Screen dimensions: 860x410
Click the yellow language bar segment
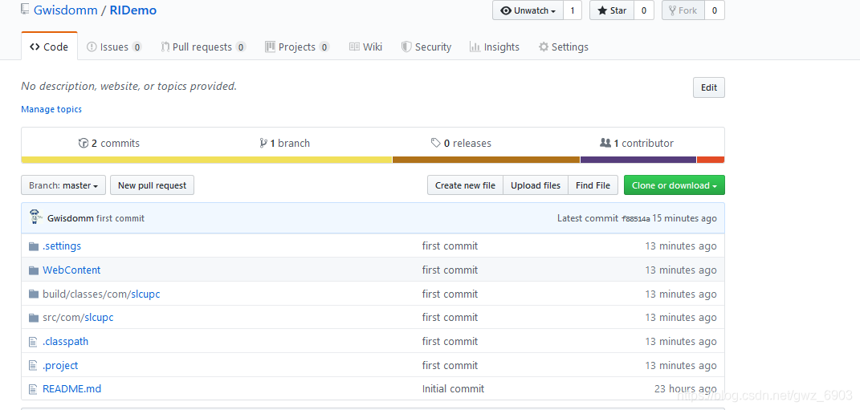click(x=207, y=160)
